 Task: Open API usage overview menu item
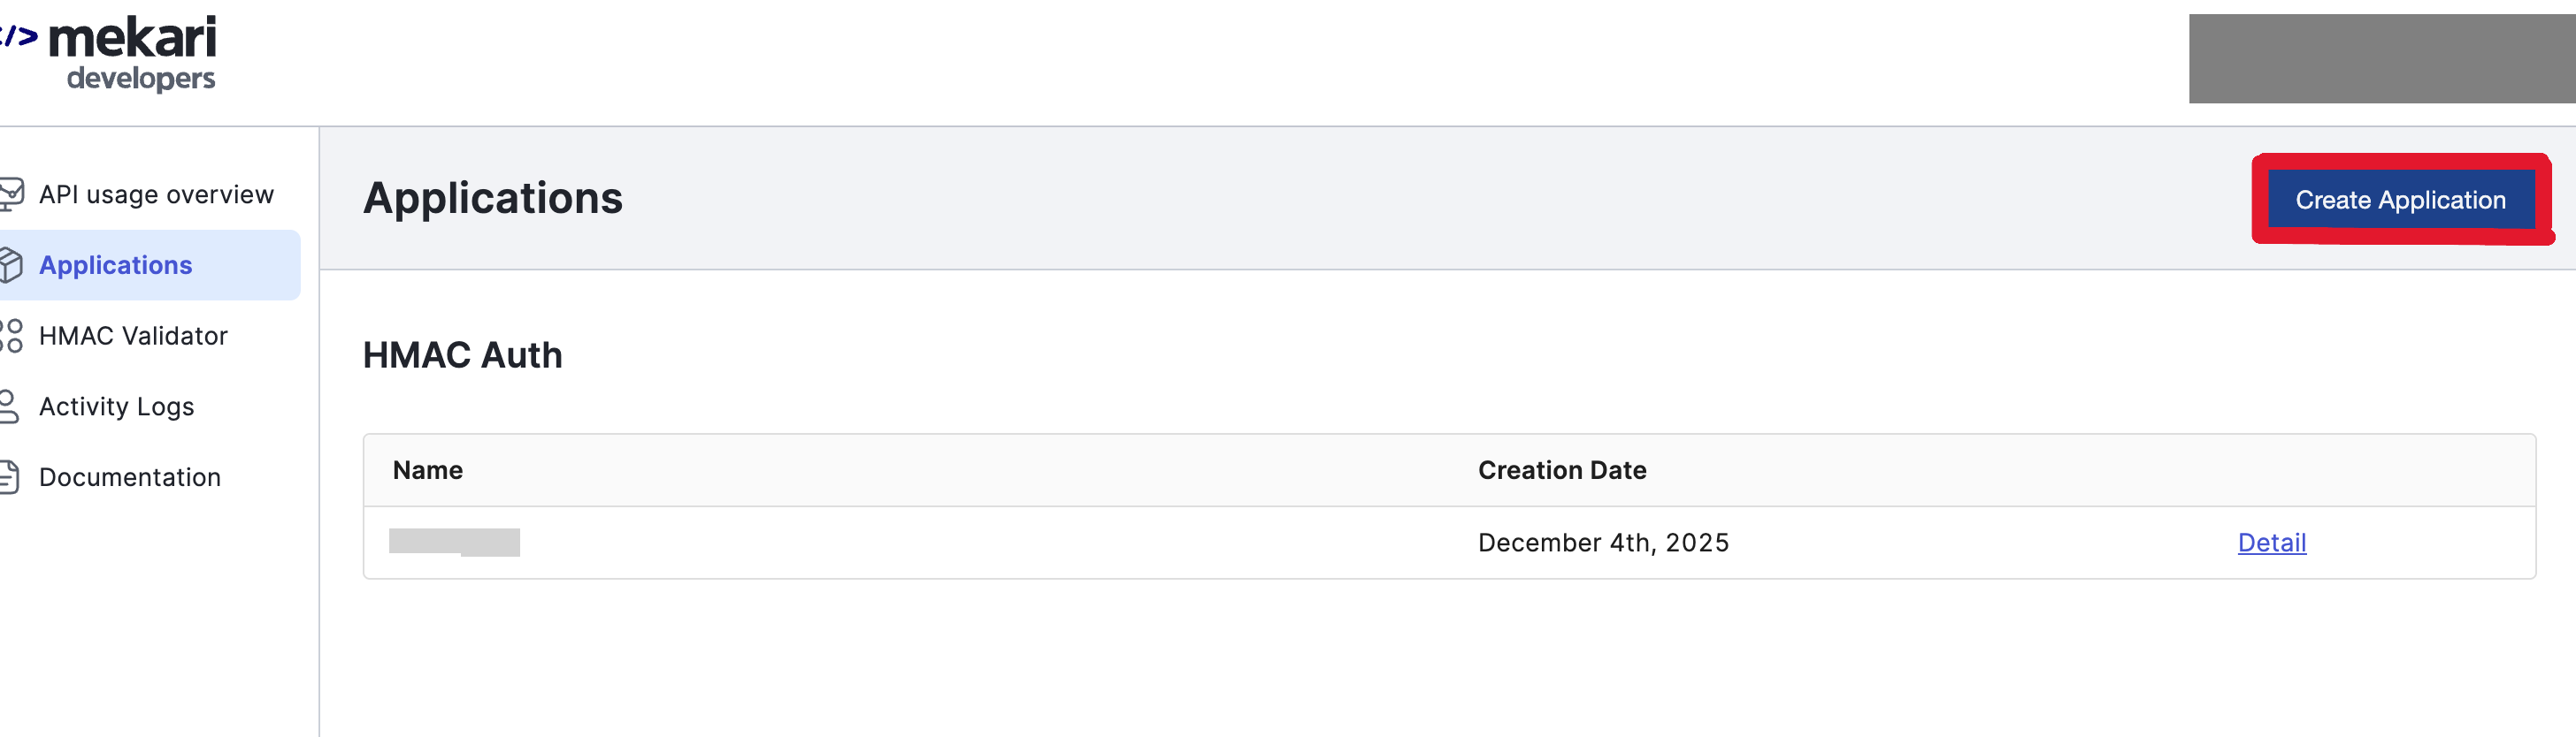(156, 194)
